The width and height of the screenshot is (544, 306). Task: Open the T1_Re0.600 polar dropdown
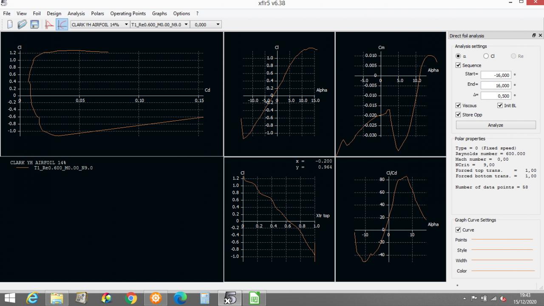159,25
